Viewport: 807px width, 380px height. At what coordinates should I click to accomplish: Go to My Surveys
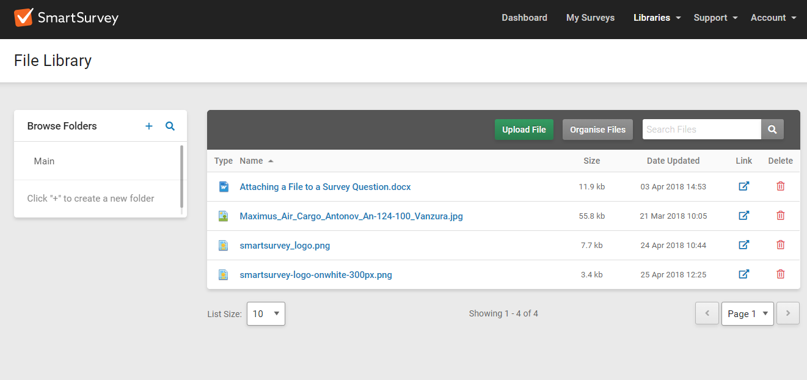(590, 18)
